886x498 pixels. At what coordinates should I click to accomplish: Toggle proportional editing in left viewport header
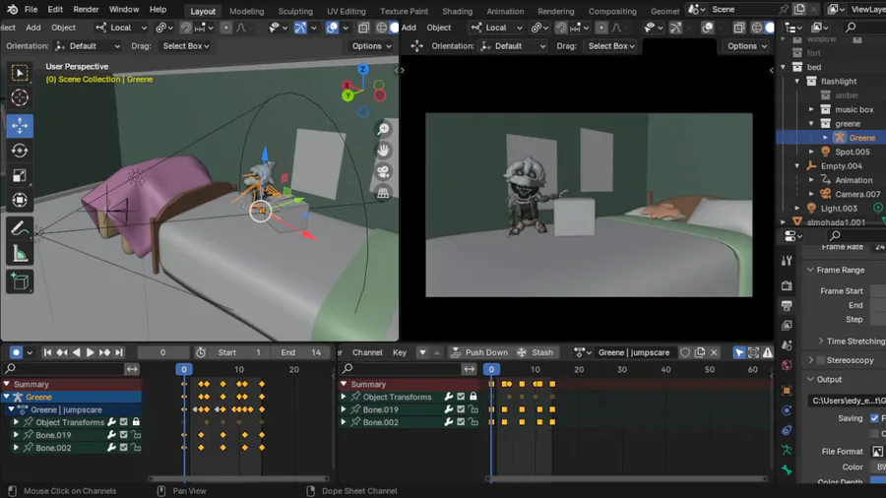tap(226, 28)
